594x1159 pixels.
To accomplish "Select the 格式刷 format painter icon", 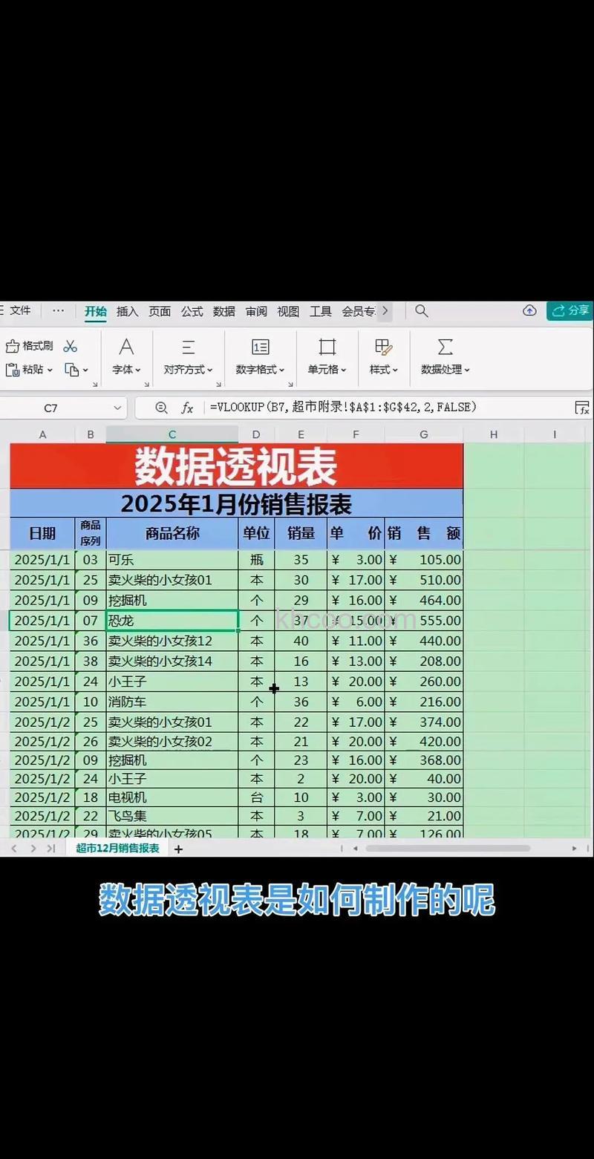I will (x=14, y=346).
